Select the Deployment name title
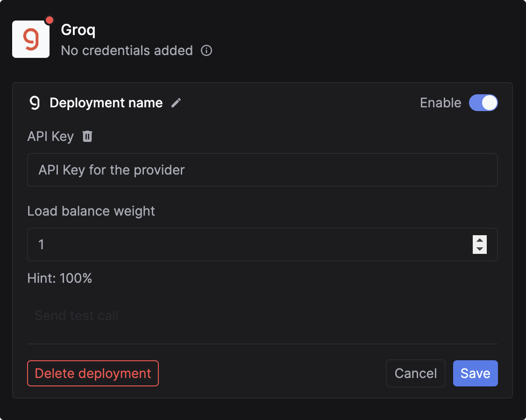 pyautogui.click(x=106, y=103)
